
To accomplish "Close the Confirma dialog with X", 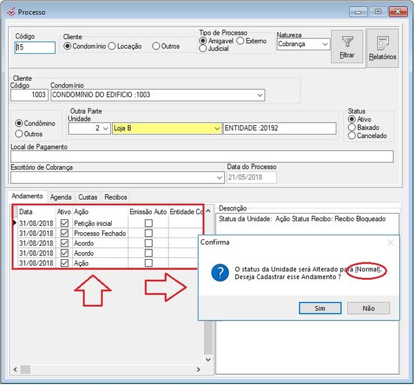I will 390,243.
